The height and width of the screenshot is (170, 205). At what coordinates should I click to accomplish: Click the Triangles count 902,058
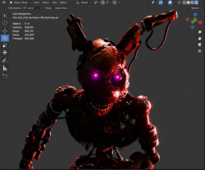tap(29, 39)
